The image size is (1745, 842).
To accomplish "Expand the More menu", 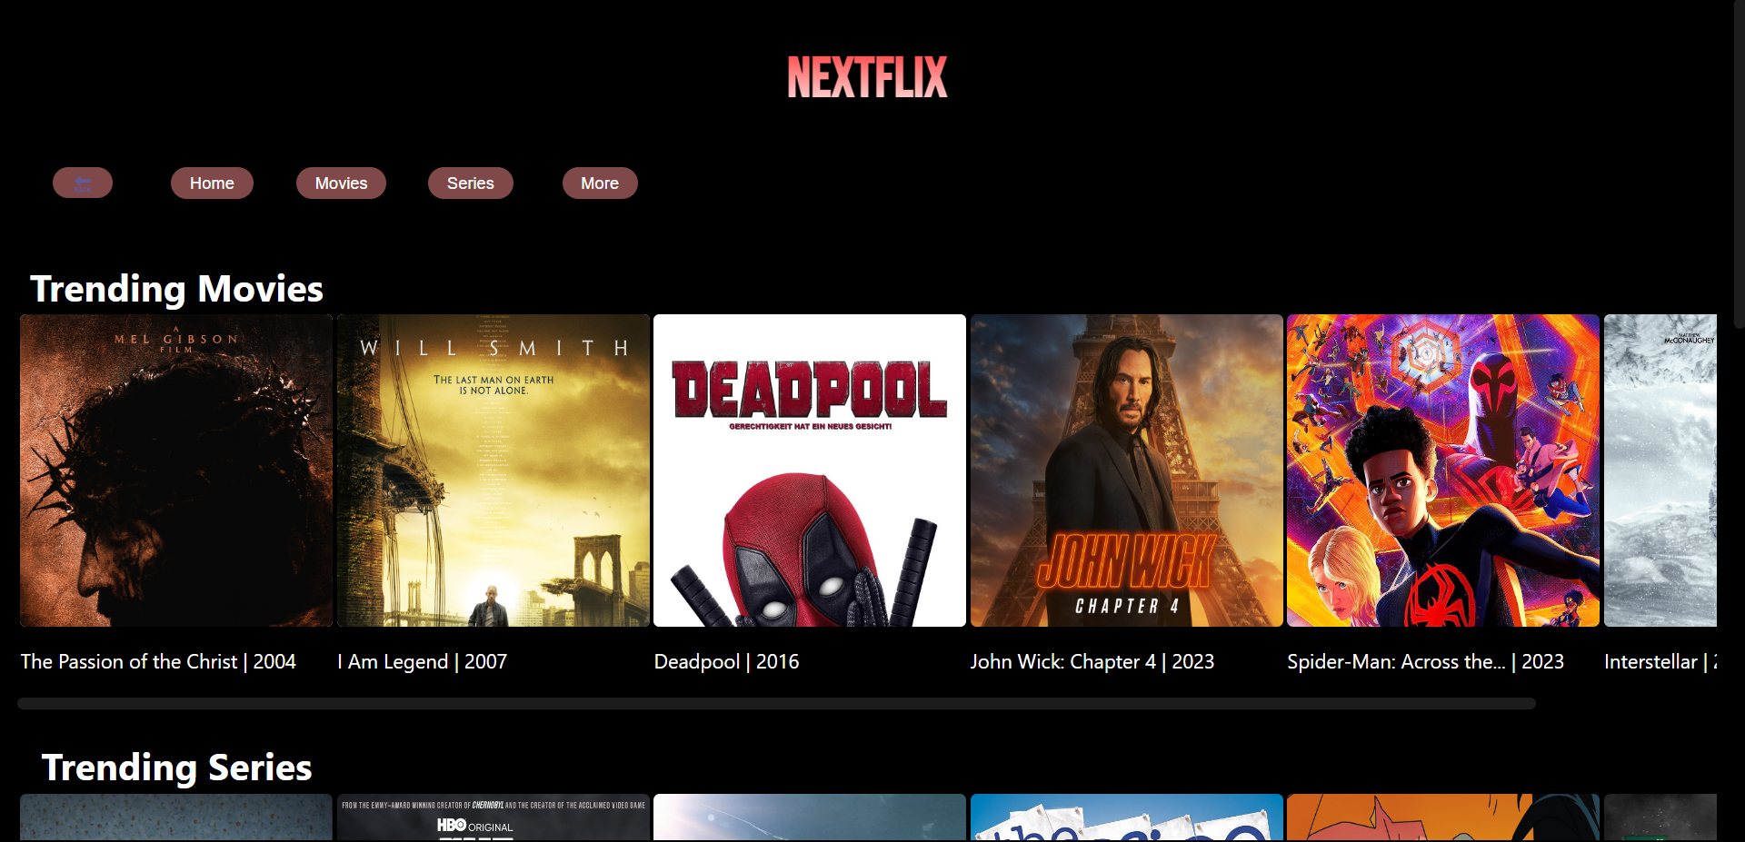I will coord(600,183).
